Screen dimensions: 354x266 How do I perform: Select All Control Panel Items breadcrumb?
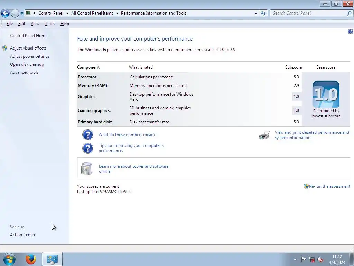(92, 13)
